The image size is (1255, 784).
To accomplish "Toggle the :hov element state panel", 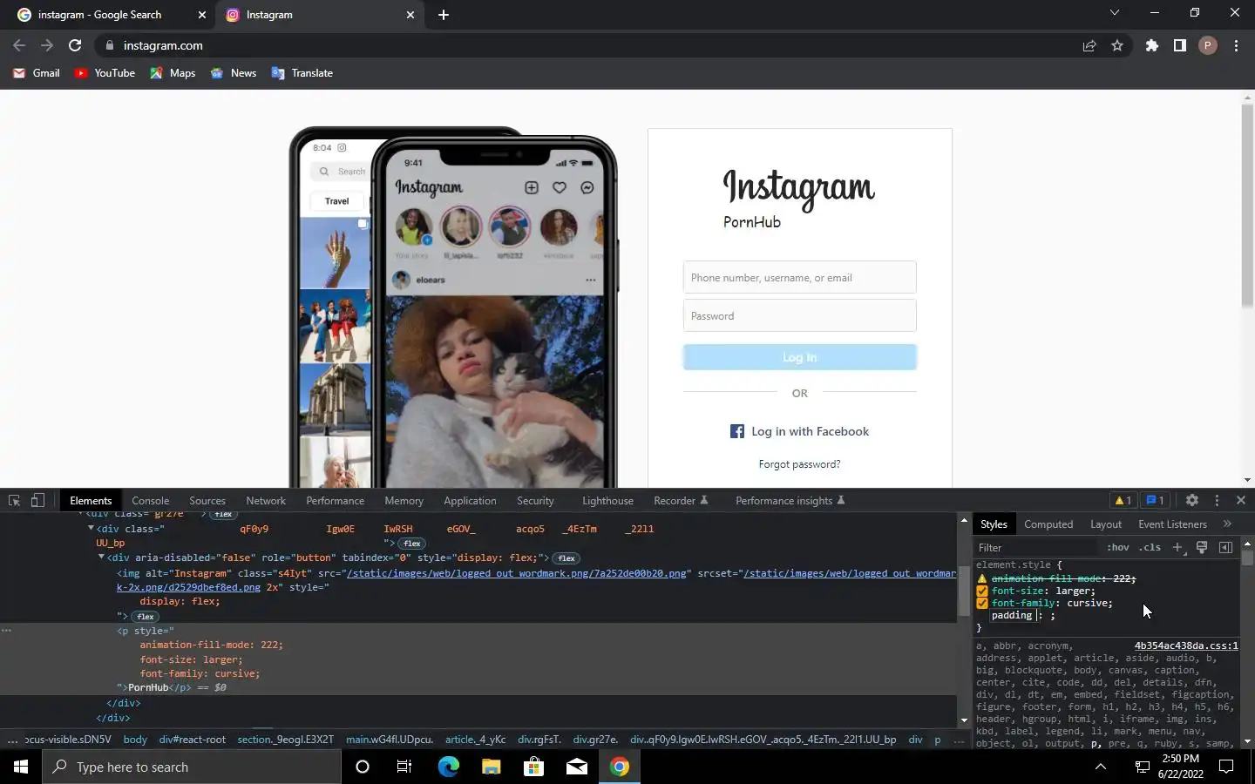I will 1117,547.
